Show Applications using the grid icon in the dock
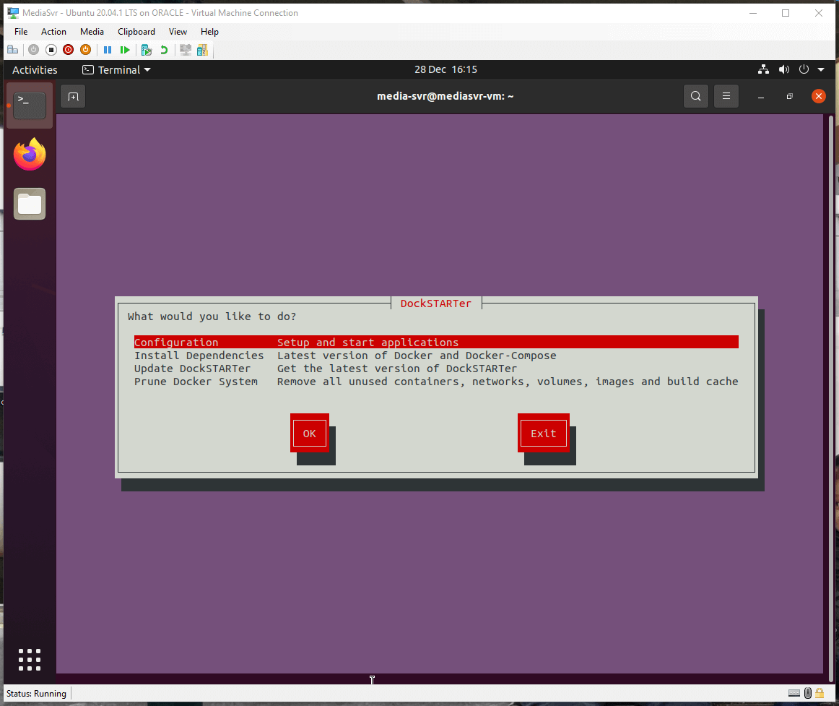The height and width of the screenshot is (706, 839). tap(30, 660)
